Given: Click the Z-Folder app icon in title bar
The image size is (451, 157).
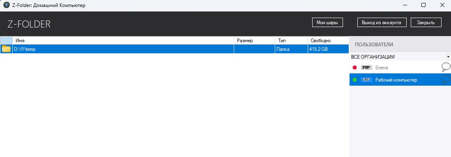Looking at the screenshot, I should (6, 5).
